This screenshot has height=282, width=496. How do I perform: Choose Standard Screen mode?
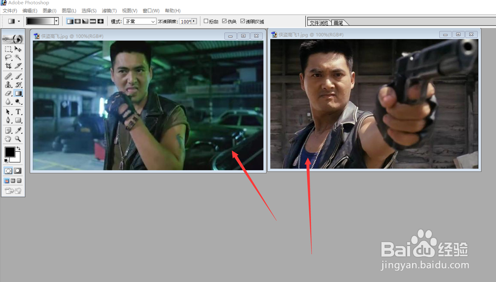[7, 181]
